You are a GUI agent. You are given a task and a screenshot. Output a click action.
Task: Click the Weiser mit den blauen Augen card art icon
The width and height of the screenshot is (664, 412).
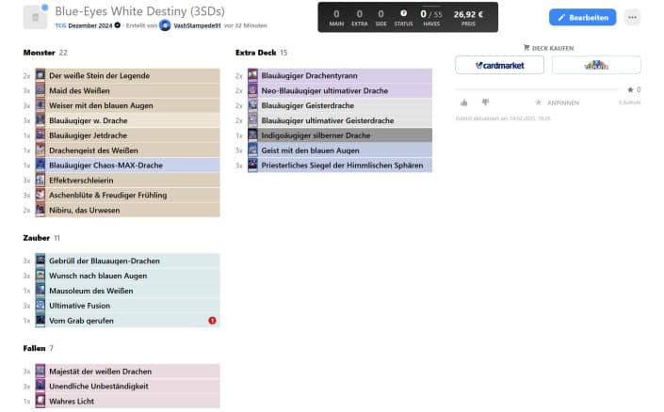coord(40,105)
